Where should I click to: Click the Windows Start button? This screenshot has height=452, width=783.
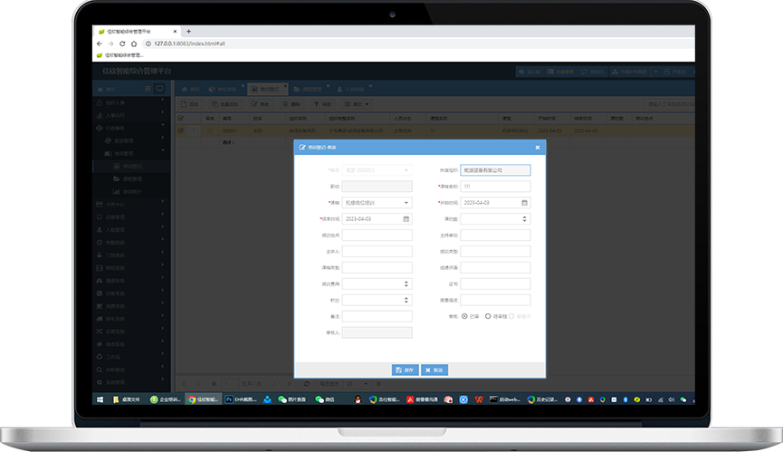(x=100, y=399)
